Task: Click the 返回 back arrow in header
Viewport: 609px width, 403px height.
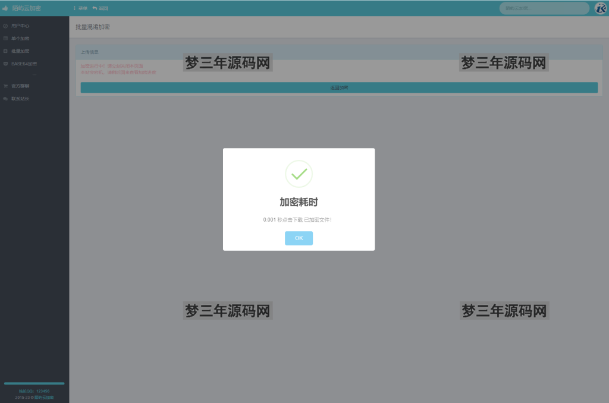Action: 100,8
